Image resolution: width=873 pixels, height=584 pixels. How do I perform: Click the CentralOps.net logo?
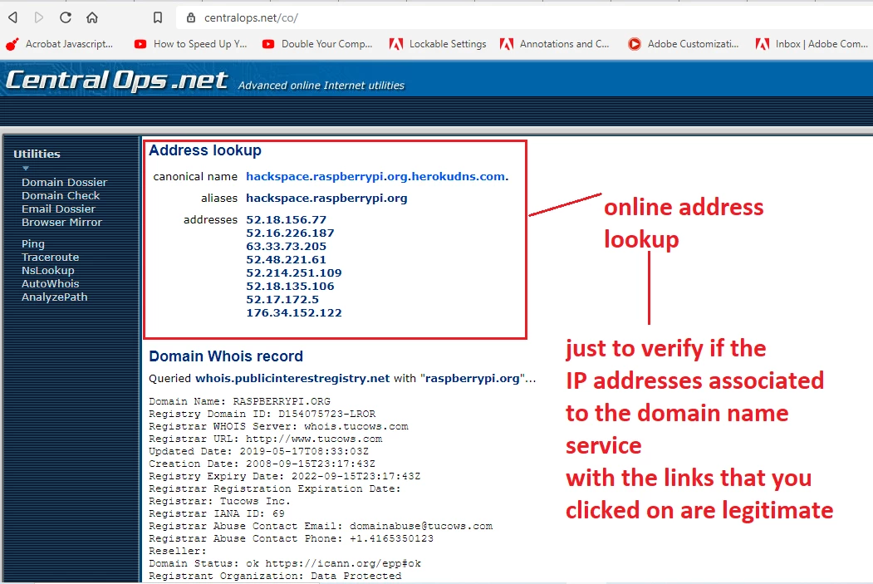tap(116, 81)
